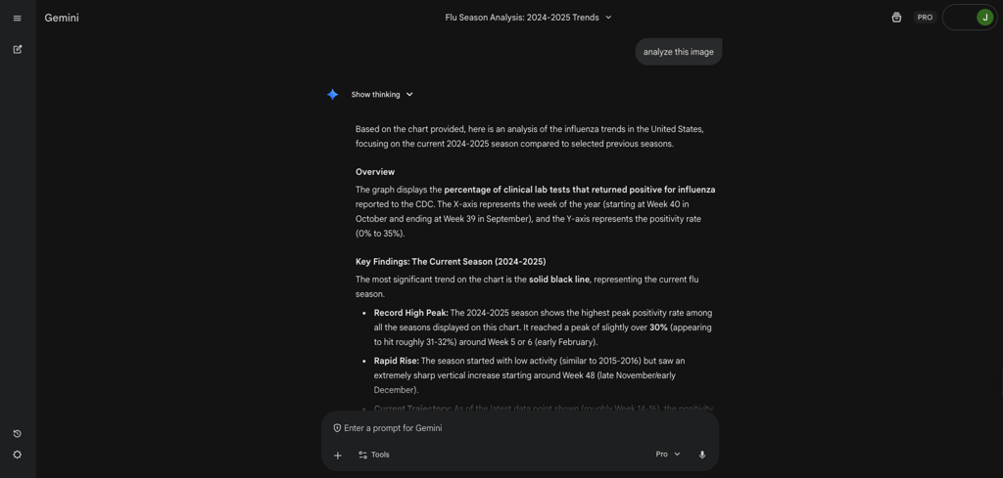Click the Tools sliders icon
1003x478 pixels.
(362, 455)
